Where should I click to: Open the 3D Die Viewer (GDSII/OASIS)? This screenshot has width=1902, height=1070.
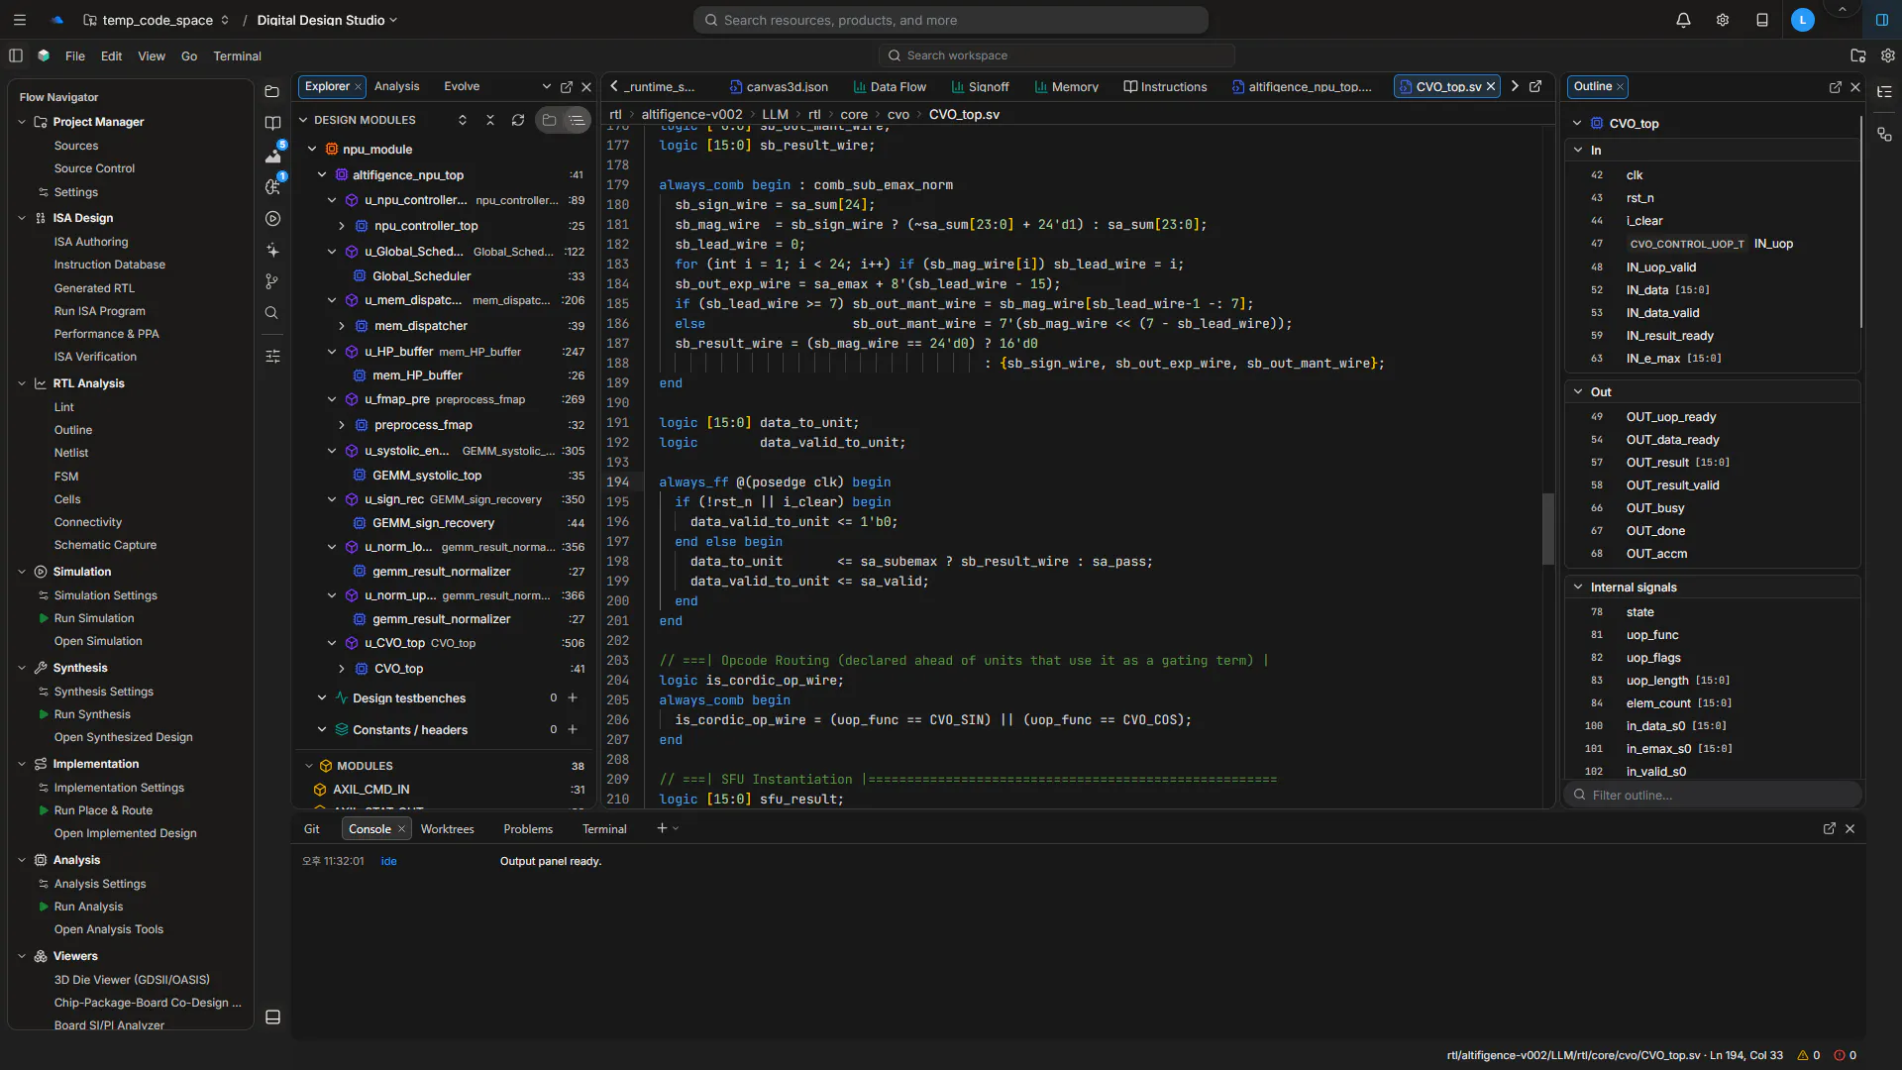(132, 980)
